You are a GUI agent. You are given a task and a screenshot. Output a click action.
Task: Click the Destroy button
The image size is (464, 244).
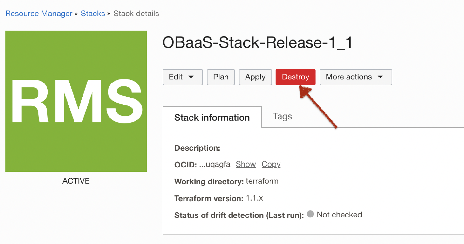click(x=295, y=77)
